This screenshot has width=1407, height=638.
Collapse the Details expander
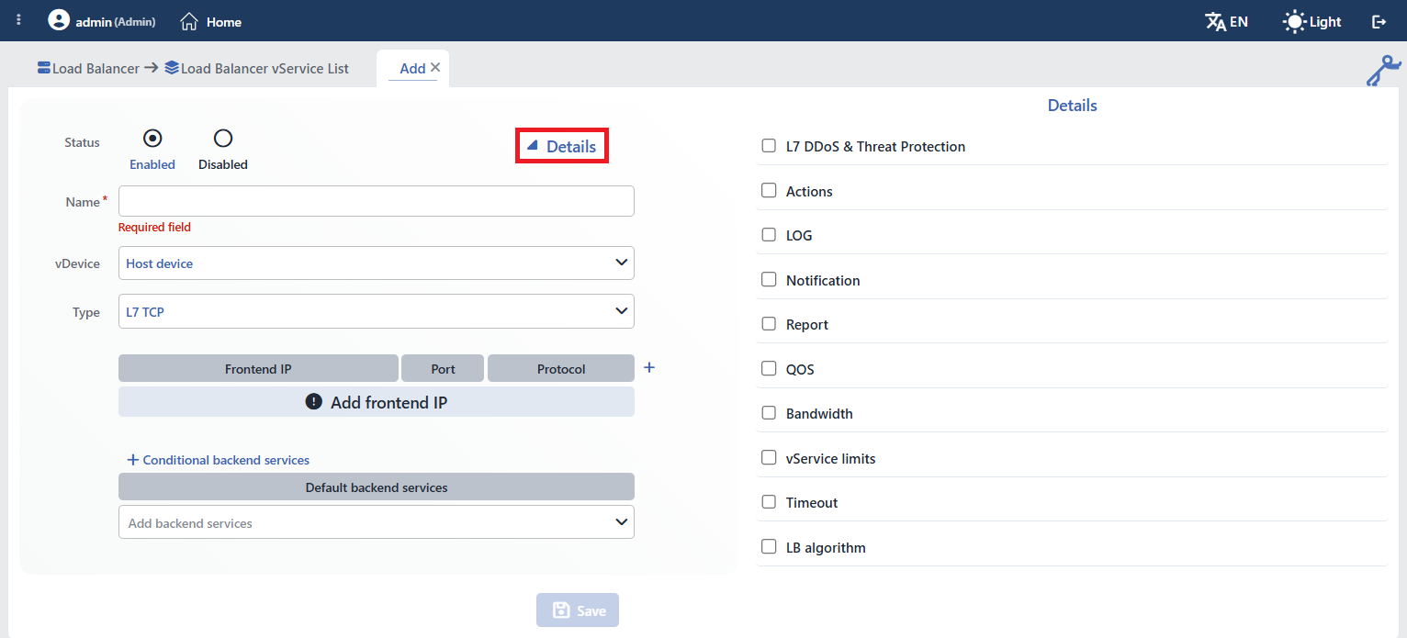point(561,146)
